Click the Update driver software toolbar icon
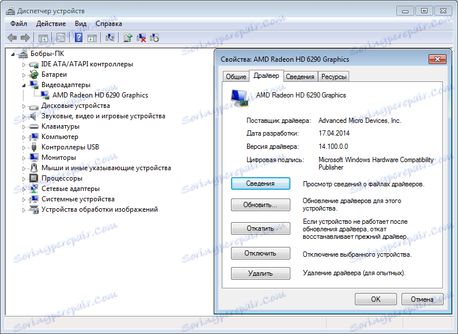458x334 pixels. click(x=128, y=37)
